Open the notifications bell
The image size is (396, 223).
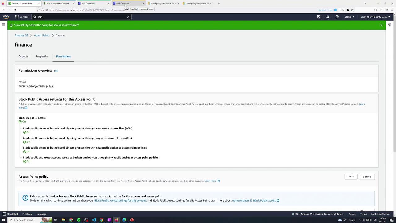pos(328,17)
